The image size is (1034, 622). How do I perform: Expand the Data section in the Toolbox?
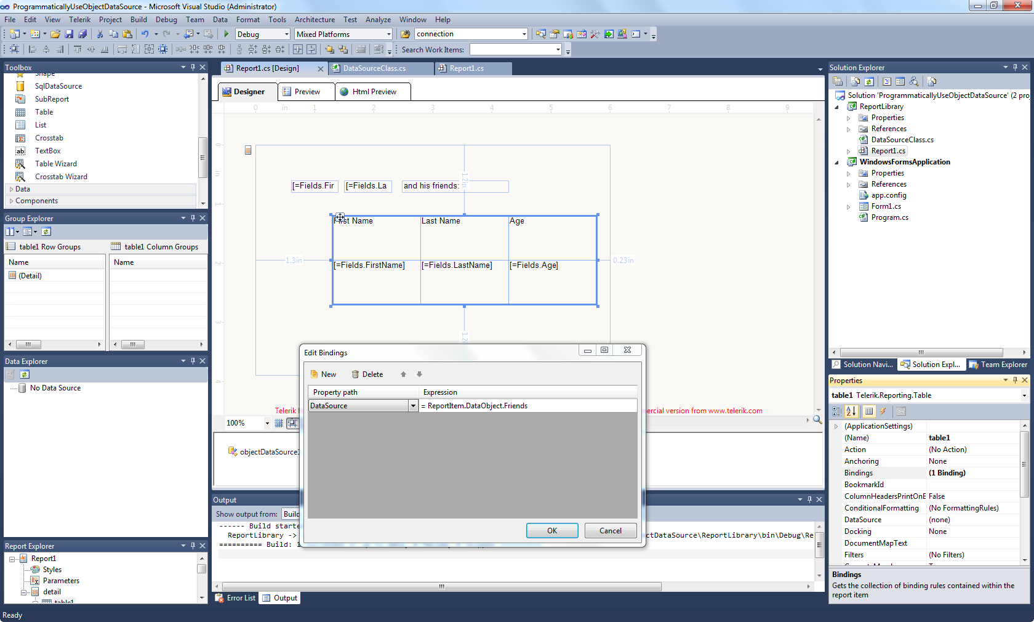click(11, 189)
